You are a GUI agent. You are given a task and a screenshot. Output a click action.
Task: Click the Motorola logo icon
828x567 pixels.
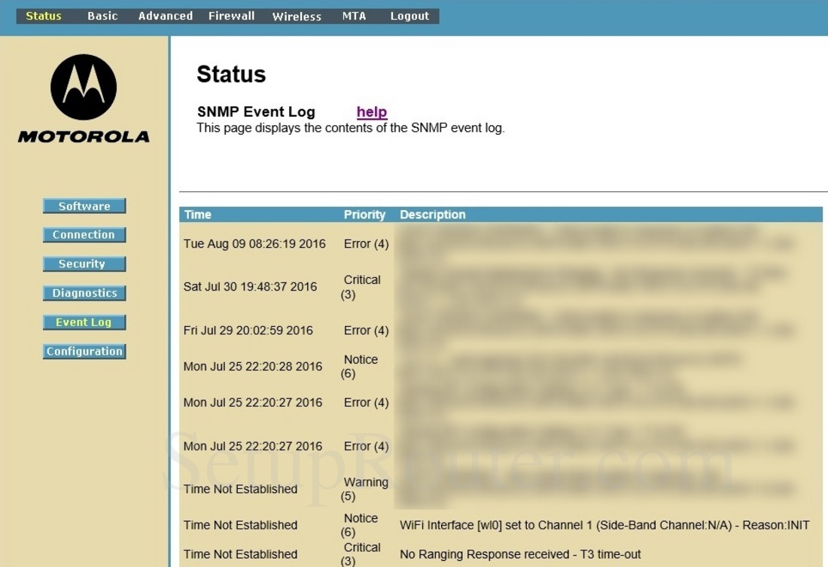[84, 87]
